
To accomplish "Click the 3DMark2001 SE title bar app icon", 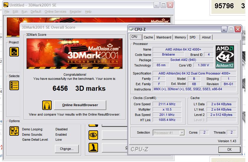I will click(6, 5).
